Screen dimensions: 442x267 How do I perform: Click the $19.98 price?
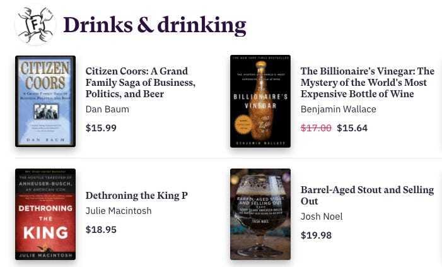click(x=316, y=235)
